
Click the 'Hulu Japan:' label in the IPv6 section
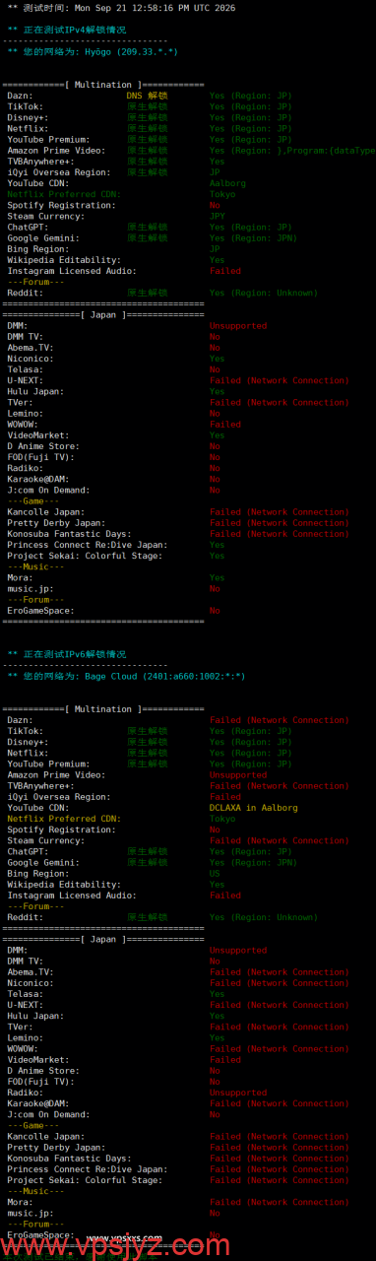pos(35,1016)
